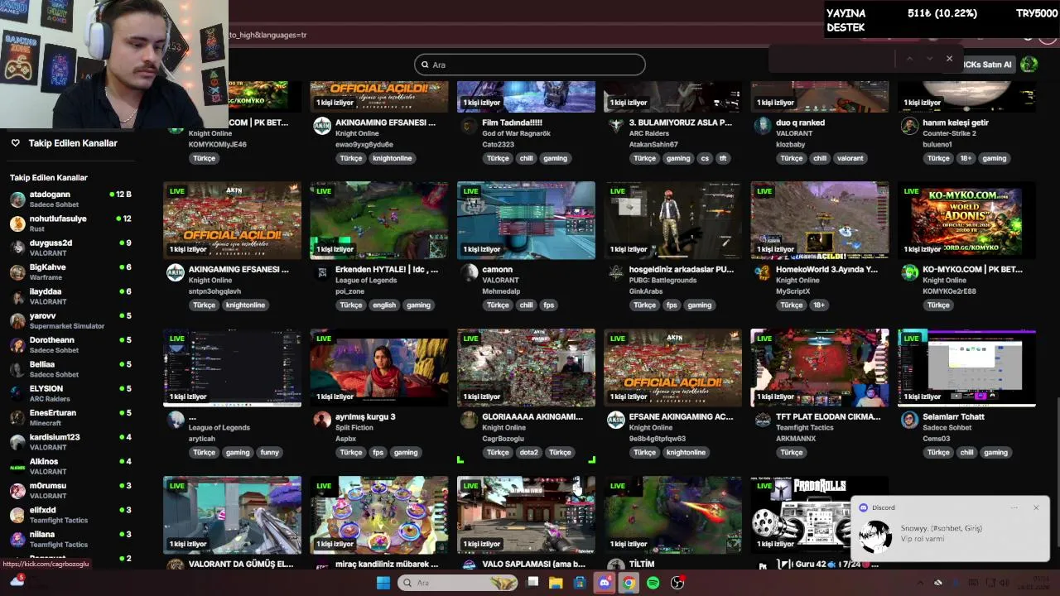Open the ELYSION channel in the sidebar

(x=70, y=393)
